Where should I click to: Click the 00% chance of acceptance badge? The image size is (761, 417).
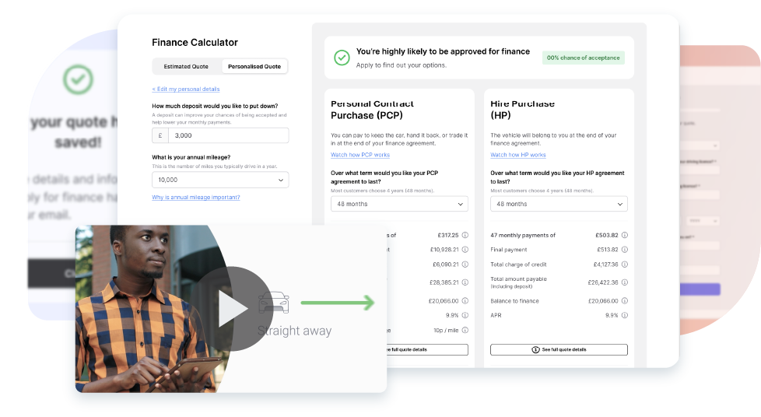(584, 58)
